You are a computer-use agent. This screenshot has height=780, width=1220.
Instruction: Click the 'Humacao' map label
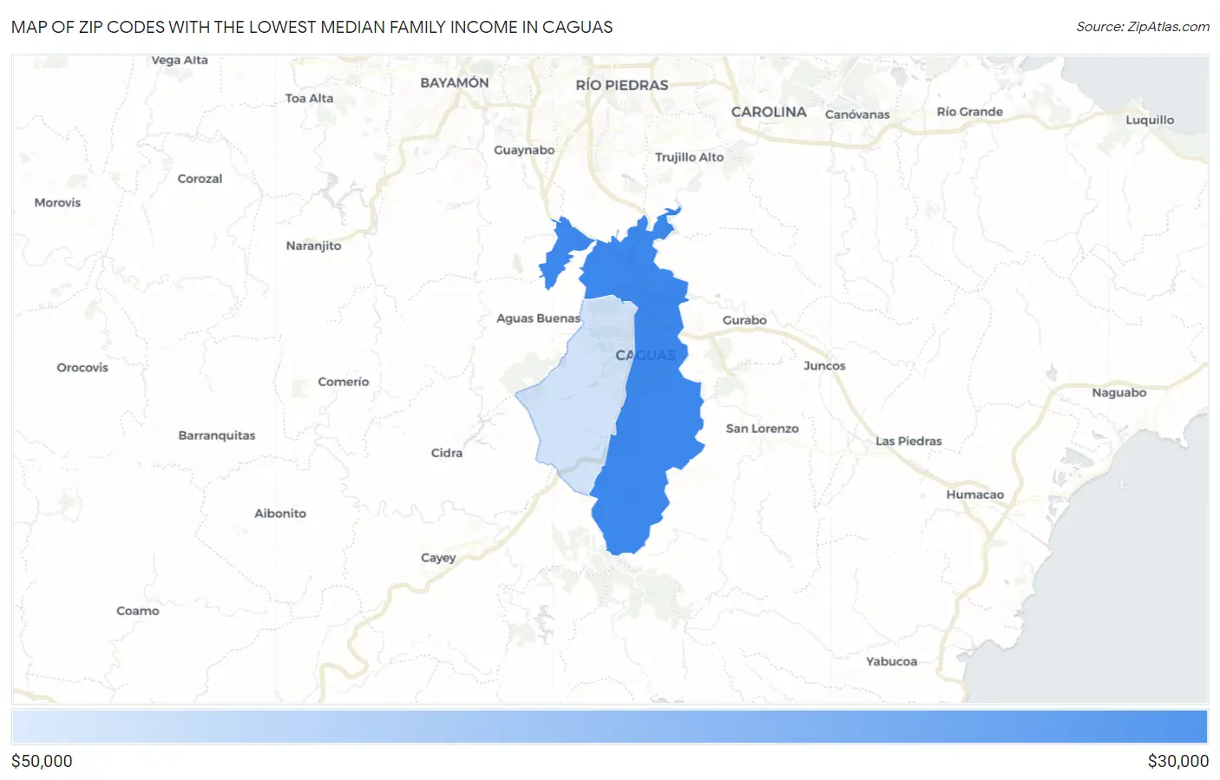[x=974, y=495]
